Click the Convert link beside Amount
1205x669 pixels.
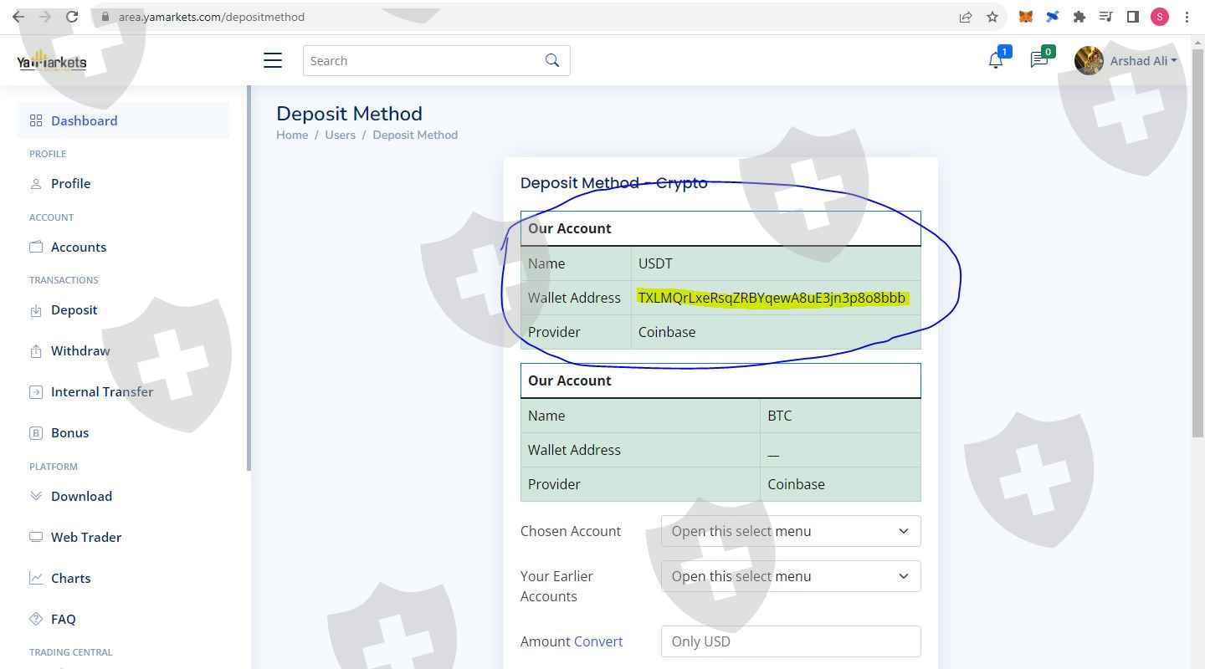point(598,641)
